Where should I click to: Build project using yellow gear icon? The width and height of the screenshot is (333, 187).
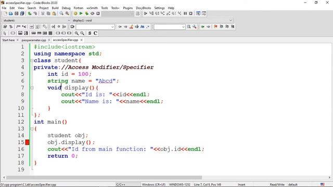tap(75, 14)
